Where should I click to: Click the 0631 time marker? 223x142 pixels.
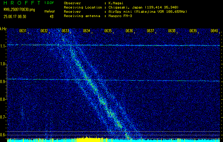(23, 31)
